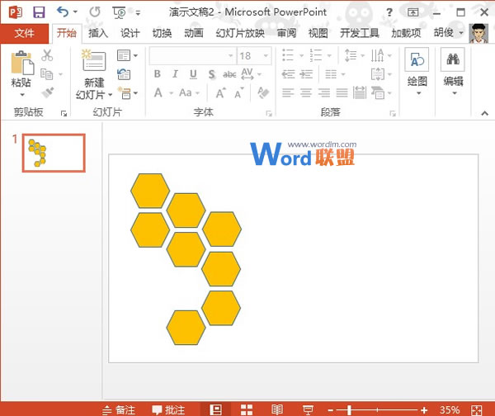Justify text alignment icon
Image resolution: width=495 pixels, height=416 pixels.
pos(342,93)
